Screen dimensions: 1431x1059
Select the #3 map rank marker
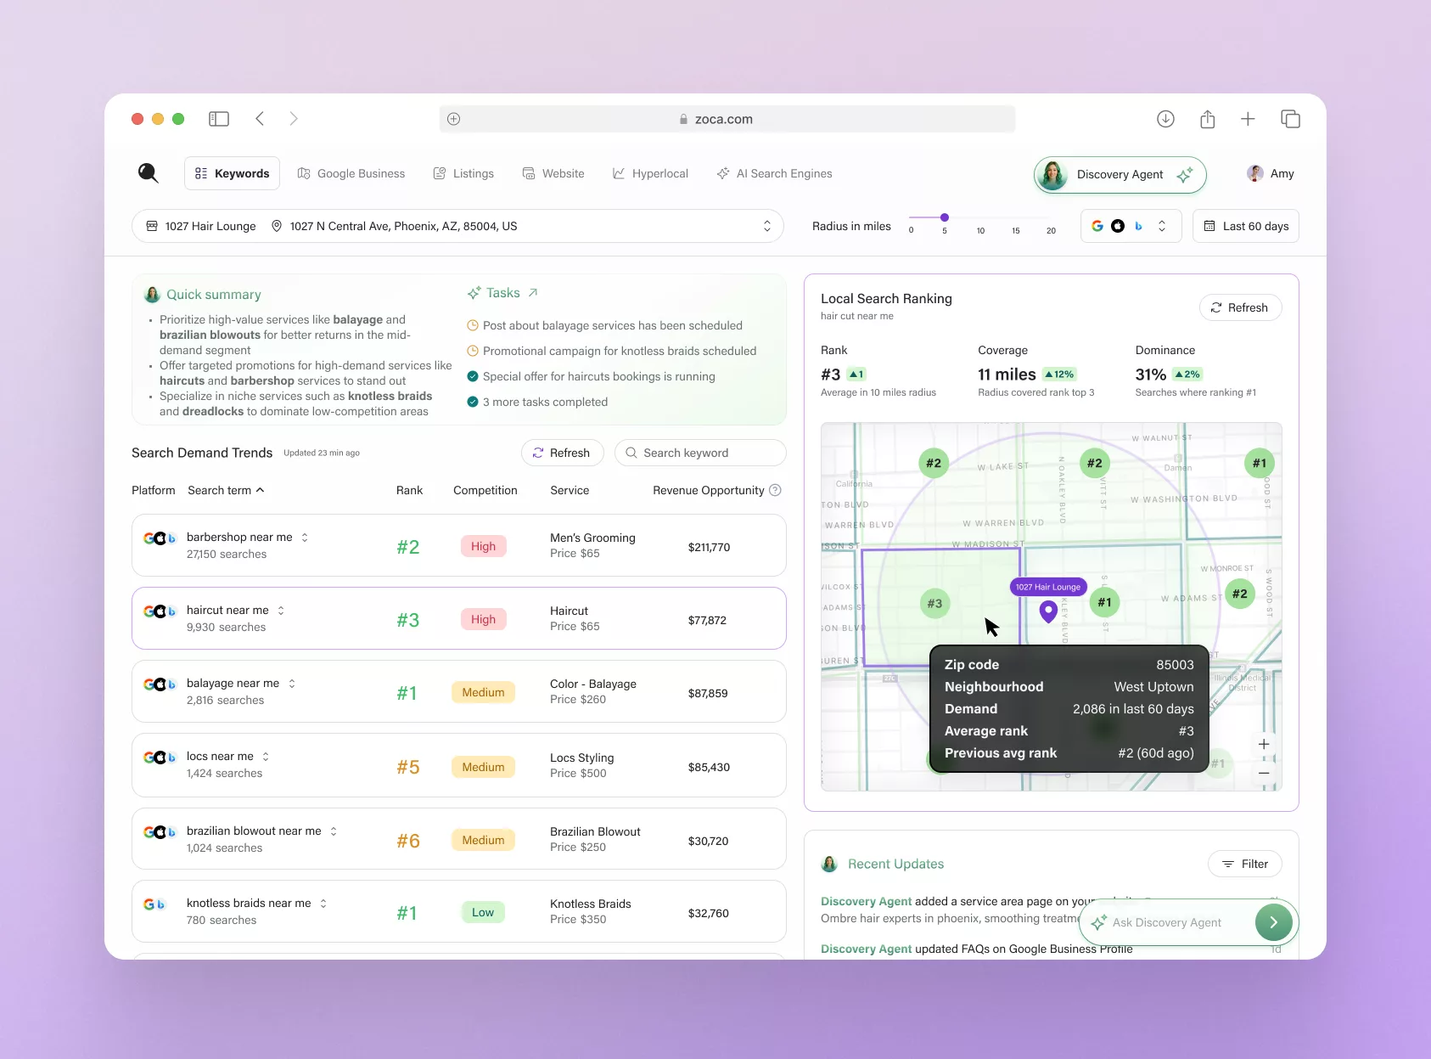934,603
